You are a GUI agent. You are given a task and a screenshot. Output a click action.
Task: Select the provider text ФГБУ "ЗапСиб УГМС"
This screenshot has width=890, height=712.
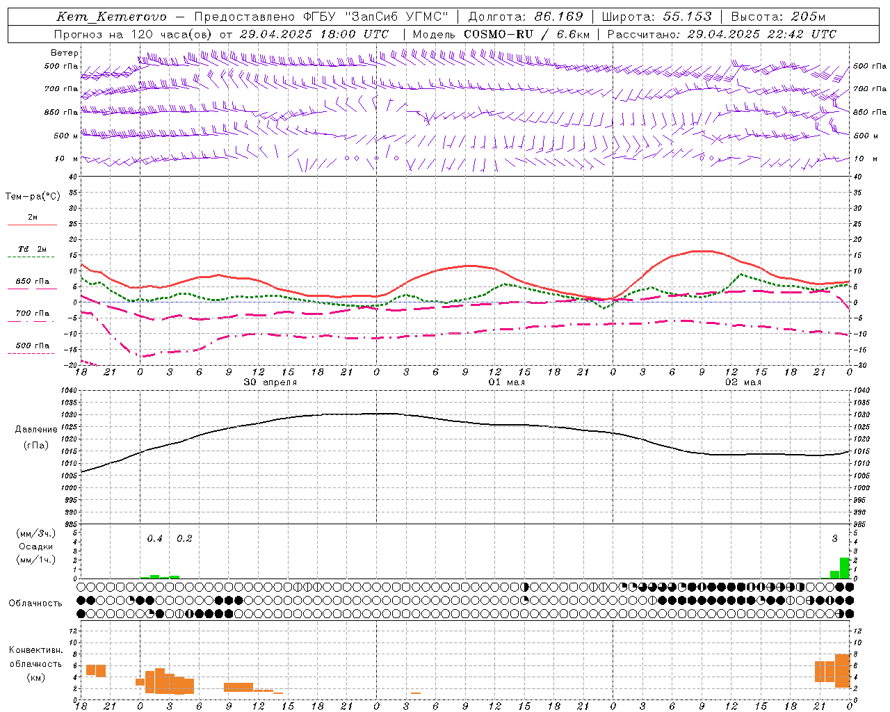click(376, 17)
